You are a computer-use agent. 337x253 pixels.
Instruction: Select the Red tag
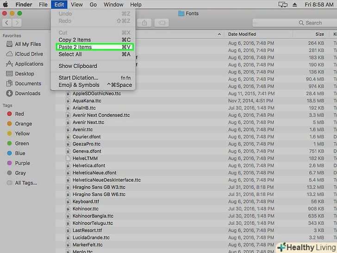coord(15,114)
